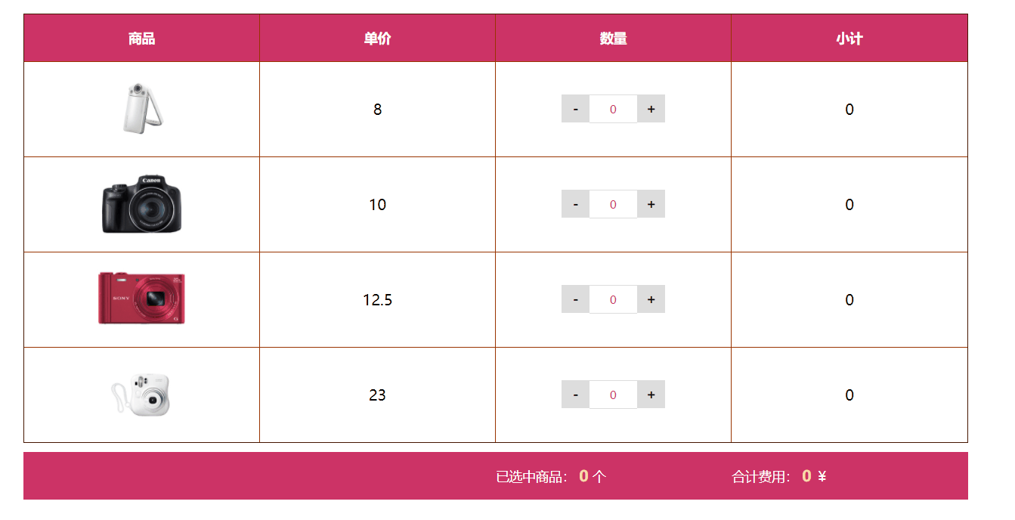Increase quantity of the 23-priced camera
This screenshot has width=1015, height=520.
651,395
